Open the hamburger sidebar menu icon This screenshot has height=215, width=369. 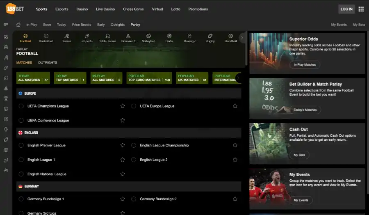[x=6, y=25]
